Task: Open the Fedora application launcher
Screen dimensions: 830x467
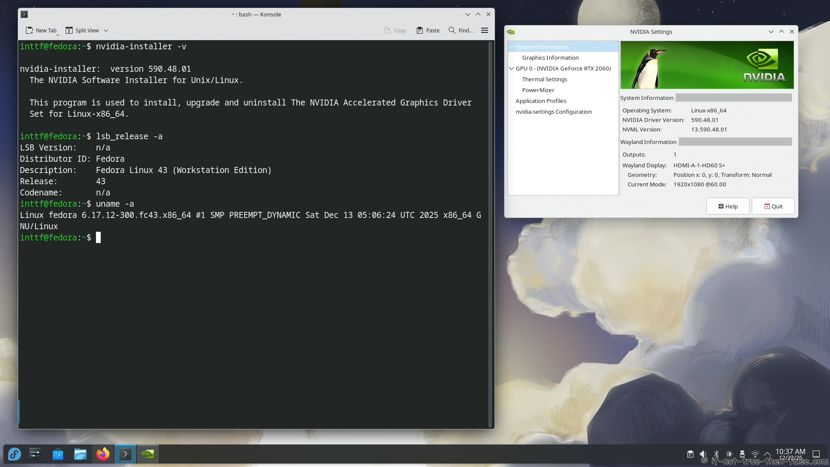Action: pos(14,454)
